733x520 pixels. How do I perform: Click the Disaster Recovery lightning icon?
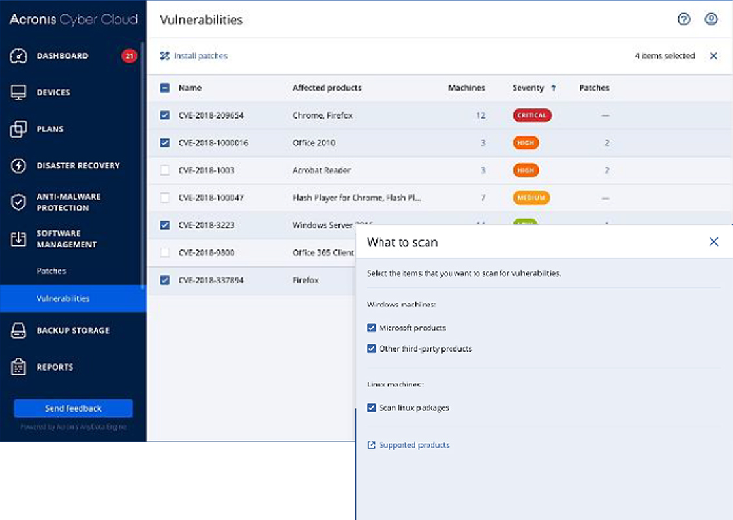pyautogui.click(x=18, y=166)
